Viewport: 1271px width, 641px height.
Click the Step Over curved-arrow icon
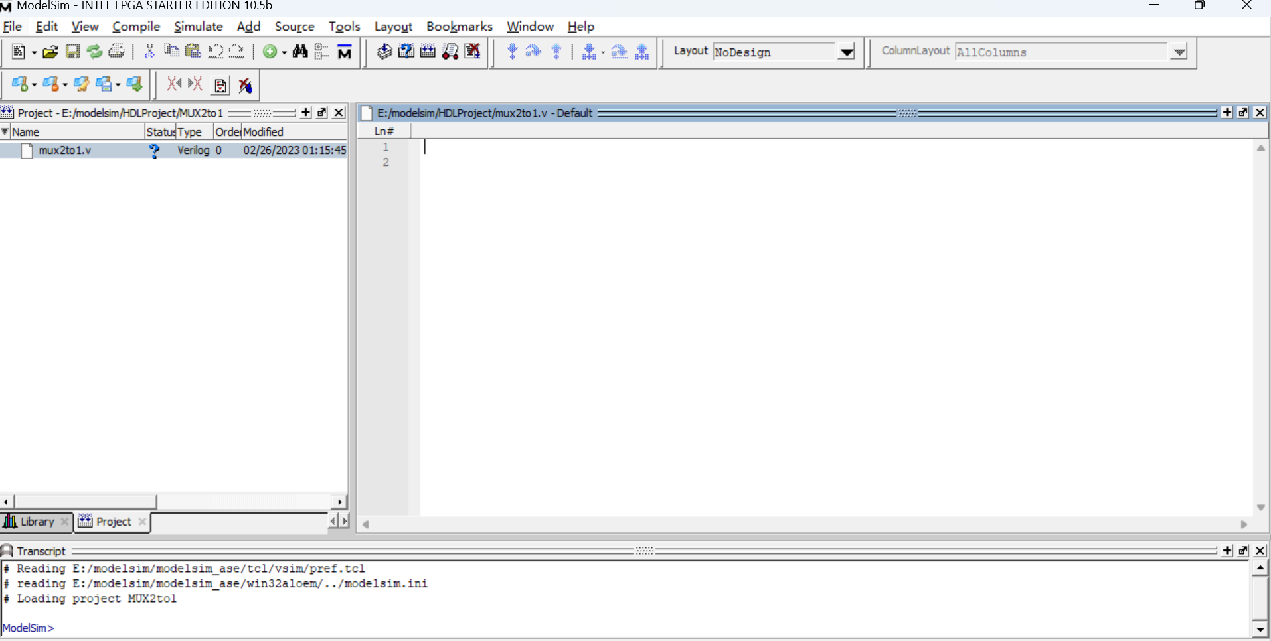coord(534,52)
